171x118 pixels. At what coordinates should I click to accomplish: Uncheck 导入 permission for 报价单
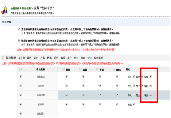[x=134, y=86]
